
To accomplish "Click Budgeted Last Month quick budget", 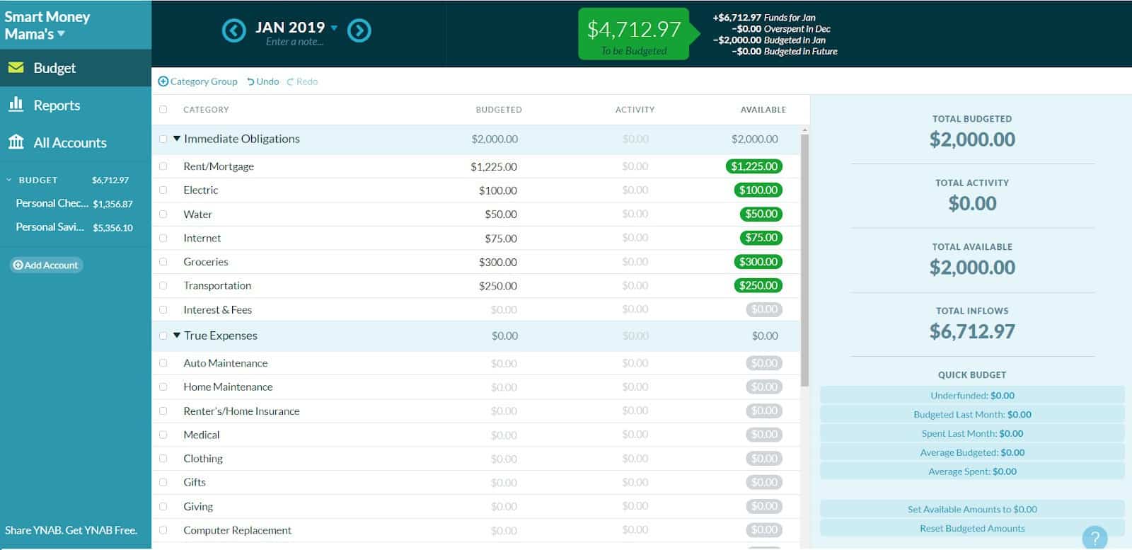I will [x=972, y=415].
